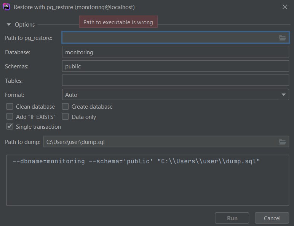Click the PhpStorm logo in title bar
Image resolution: width=294 pixels, height=226 pixels.
6,7
